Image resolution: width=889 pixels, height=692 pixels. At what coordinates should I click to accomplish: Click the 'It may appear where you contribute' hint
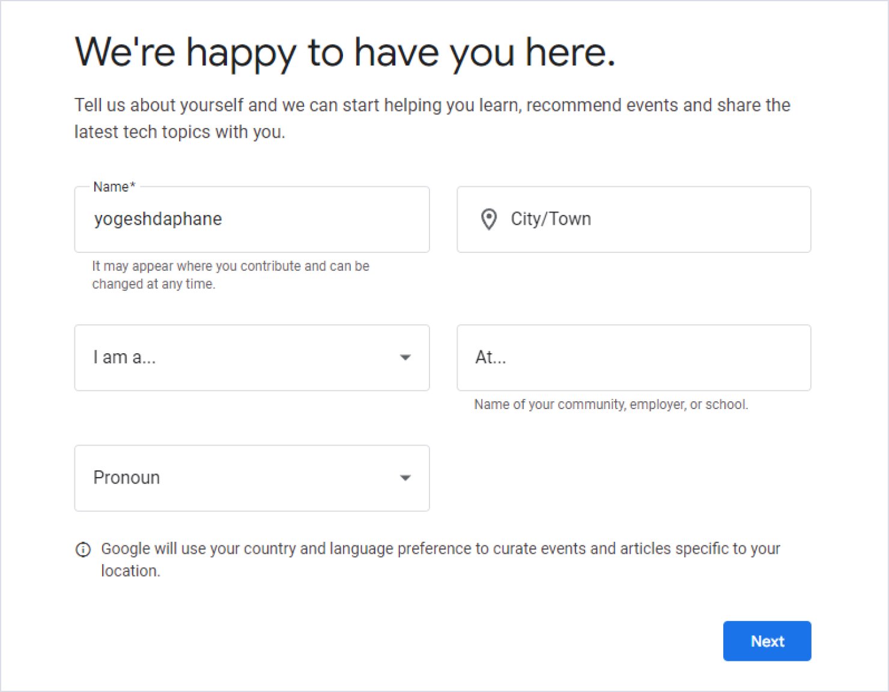[x=231, y=275]
